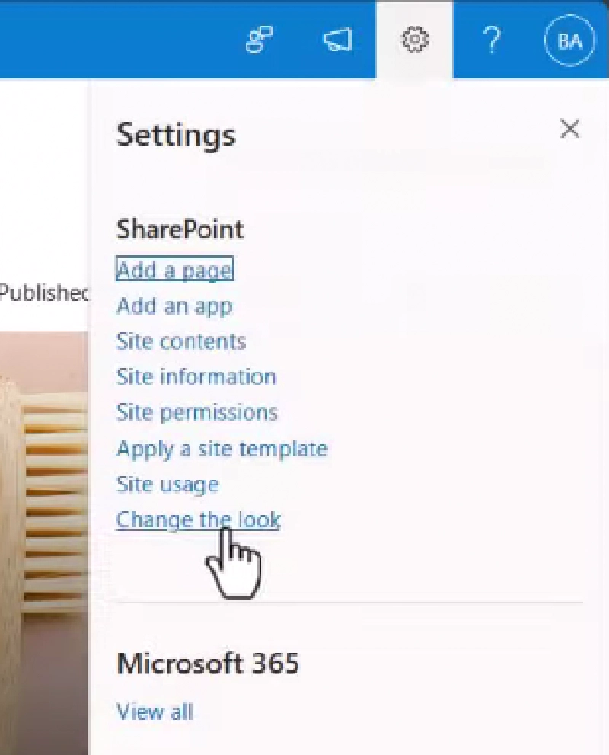View Site information
The width and height of the screenshot is (609, 755).
tap(196, 376)
